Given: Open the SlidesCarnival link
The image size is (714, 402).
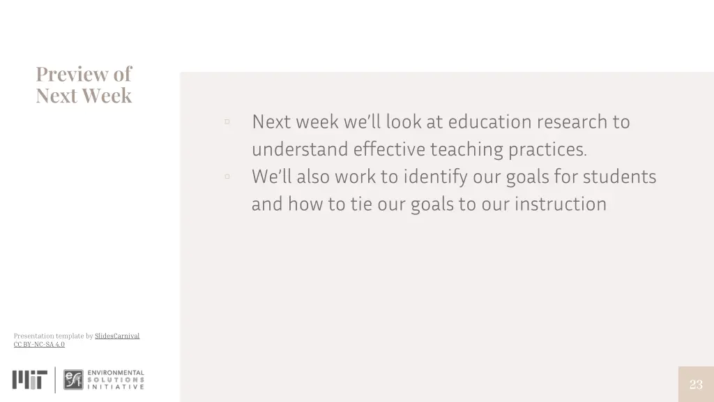Looking at the screenshot, I should coord(117,336).
